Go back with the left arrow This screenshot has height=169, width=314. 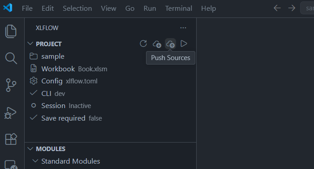[277, 8]
